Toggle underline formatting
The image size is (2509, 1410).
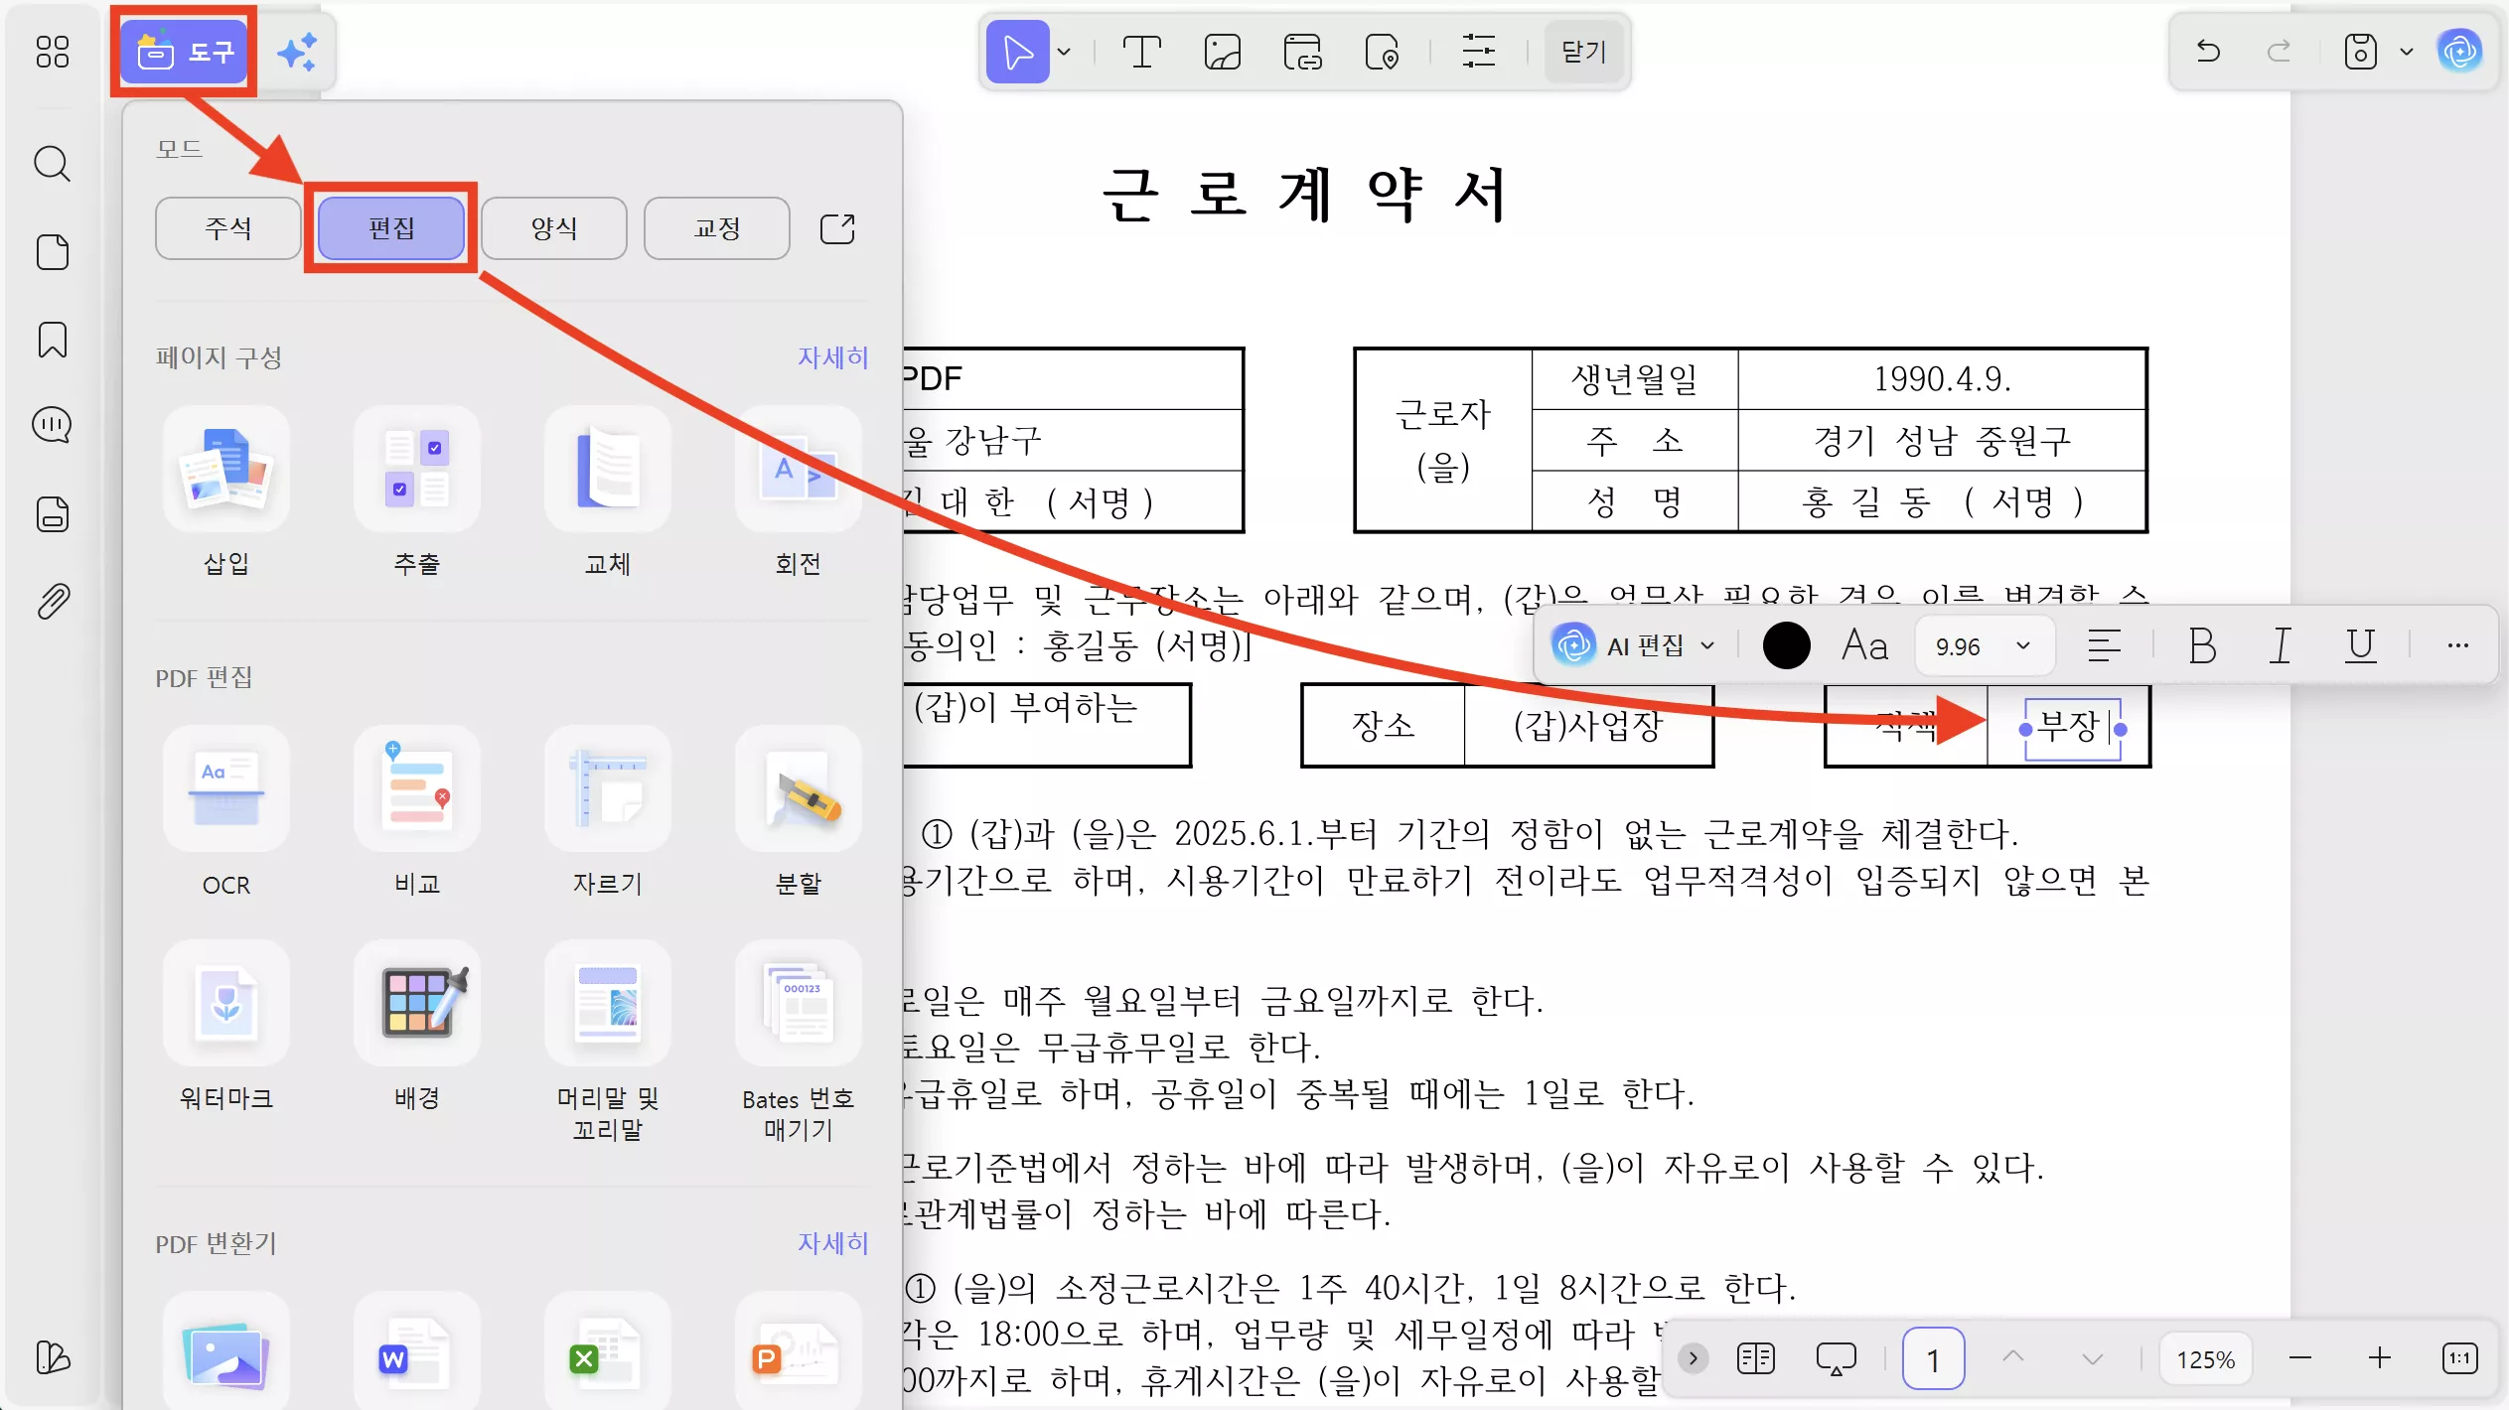pos(2361,645)
